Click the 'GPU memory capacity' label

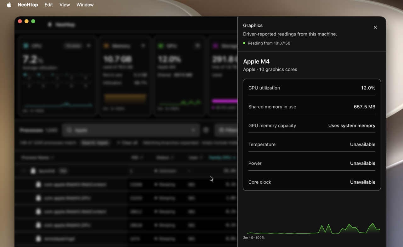pyautogui.click(x=272, y=126)
